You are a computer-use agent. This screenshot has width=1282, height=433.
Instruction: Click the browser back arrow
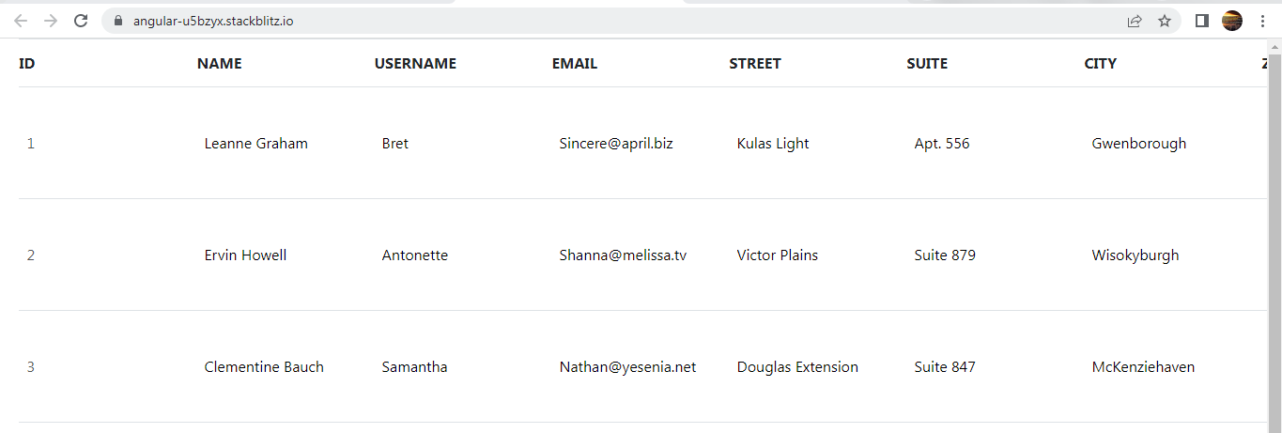pyautogui.click(x=21, y=21)
